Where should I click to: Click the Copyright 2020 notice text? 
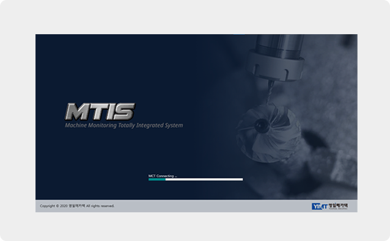point(77,206)
